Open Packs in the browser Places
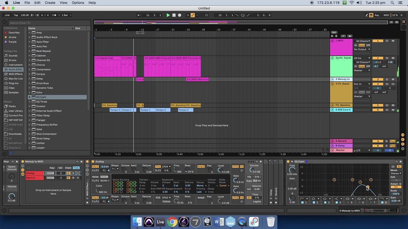The width and height of the screenshot is (408, 229). 12,106
